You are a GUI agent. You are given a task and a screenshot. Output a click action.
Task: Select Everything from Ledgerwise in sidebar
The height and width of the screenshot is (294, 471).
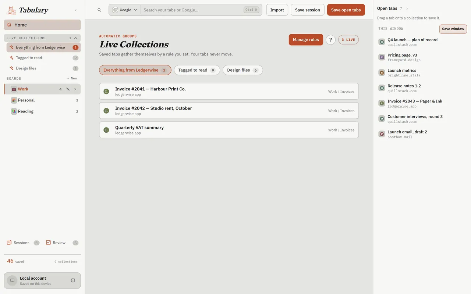coord(43,47)
